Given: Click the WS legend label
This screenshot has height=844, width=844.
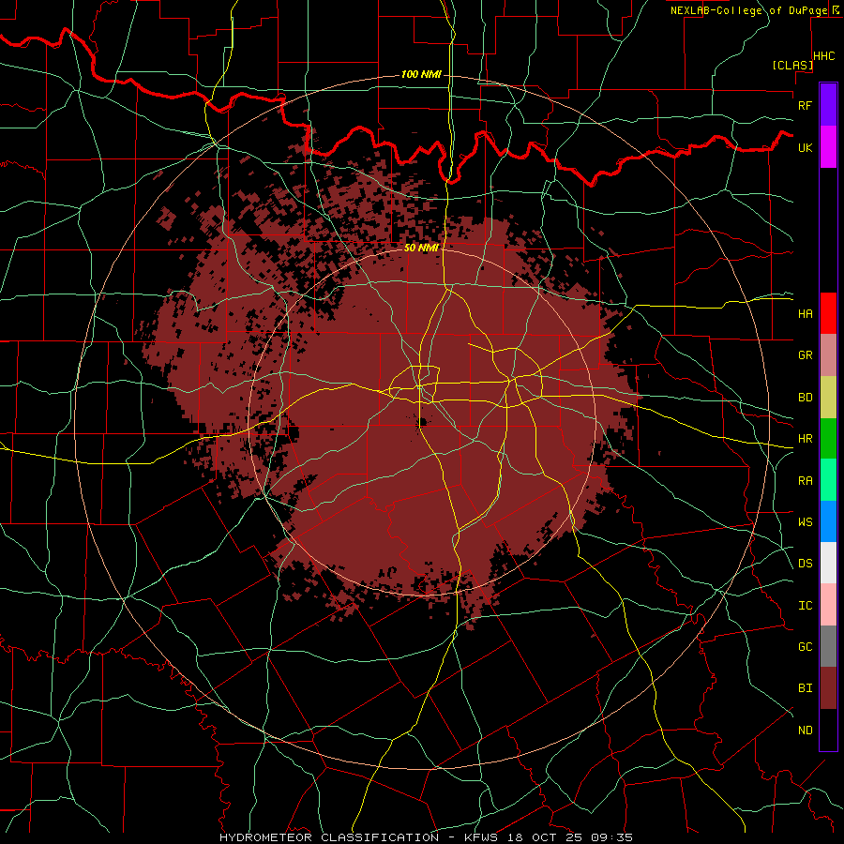Looking at the screenshot, I should point(805,522).
